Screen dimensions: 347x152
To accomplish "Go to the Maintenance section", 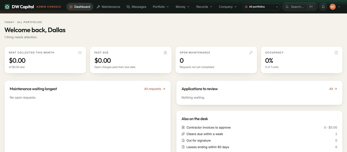I will coord(108,7).
